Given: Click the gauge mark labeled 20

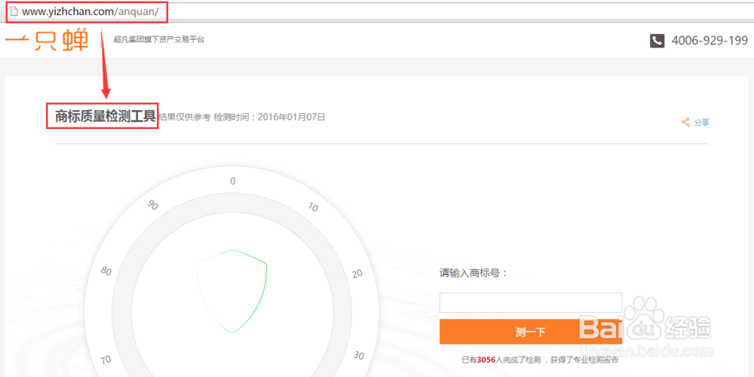Looking at the screenshot, I should (x=357, y=274).
